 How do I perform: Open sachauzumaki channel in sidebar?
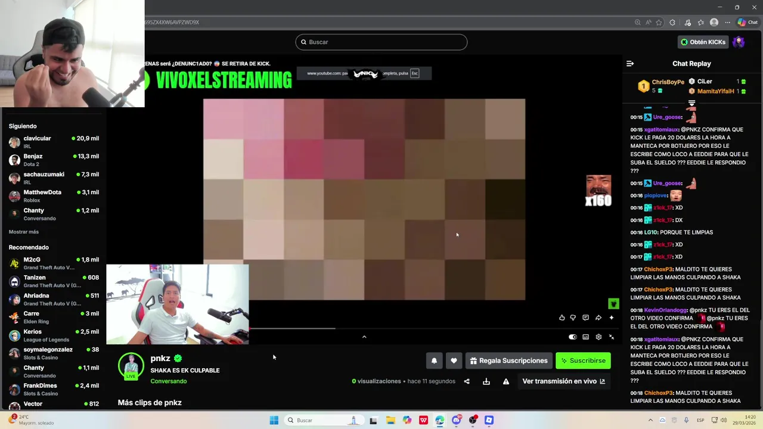tap(54, 178)
